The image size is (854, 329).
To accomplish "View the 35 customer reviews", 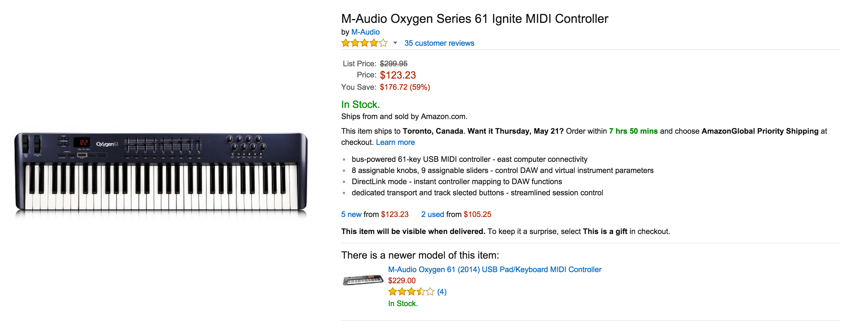I will pos(439,43).
